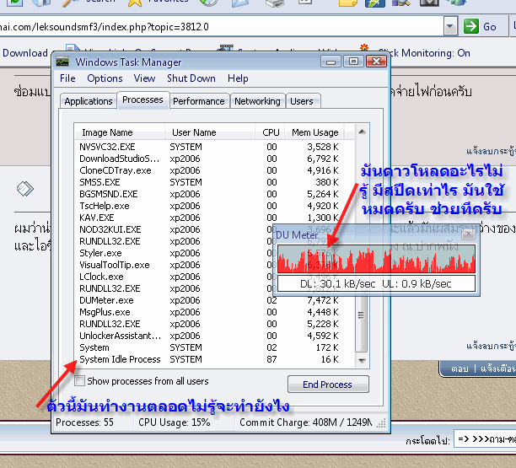The image size is (516, 468).
Task: Sort processes by CPU column
Action: click(271, 132)
